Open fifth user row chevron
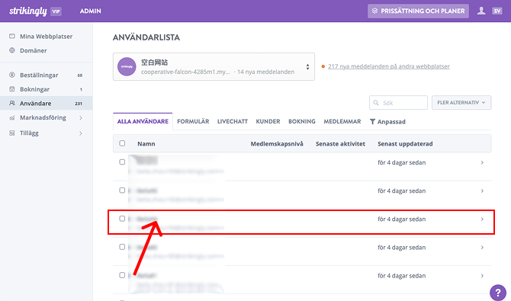 482,276
